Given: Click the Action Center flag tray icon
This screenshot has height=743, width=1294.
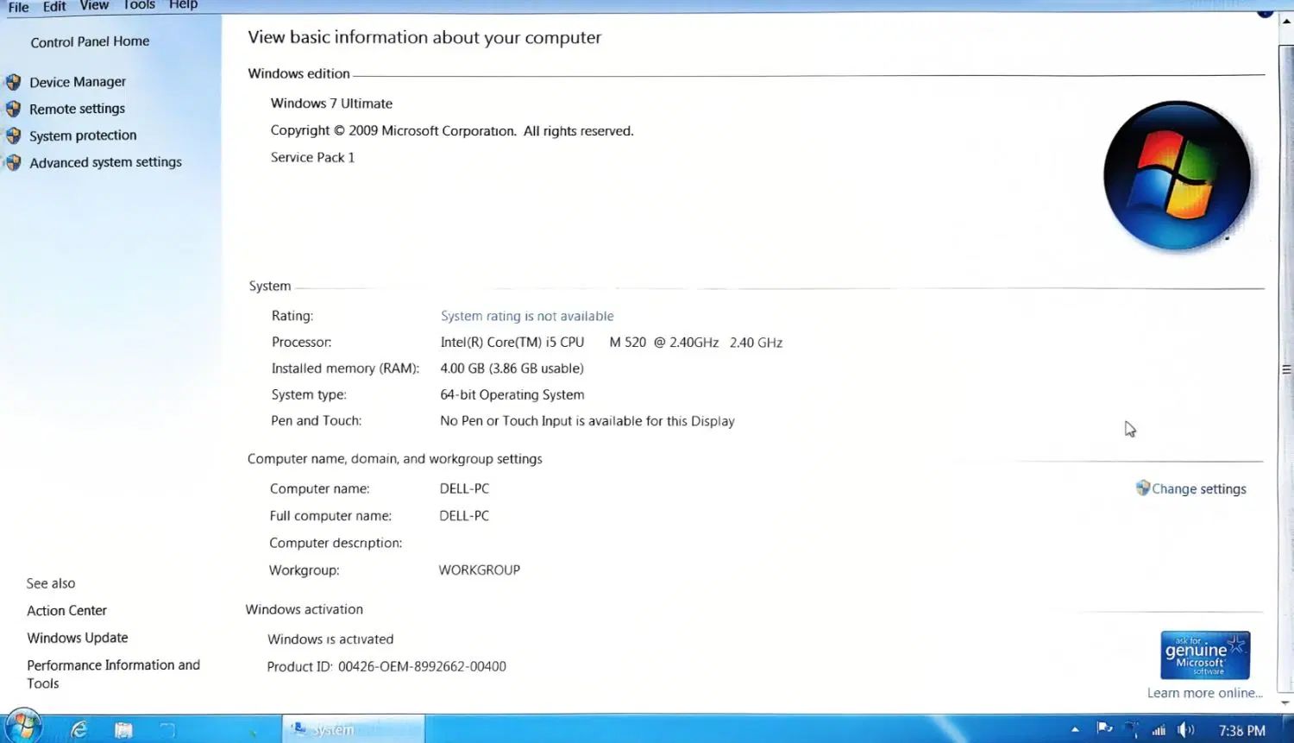Looking at the screenshot, I should (1104, 729).
